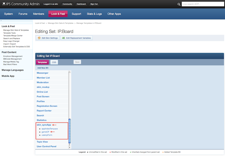The image size is (225, 156).
Task: Open Bad Word Filters in sidebar
Action: click(10, 65)
